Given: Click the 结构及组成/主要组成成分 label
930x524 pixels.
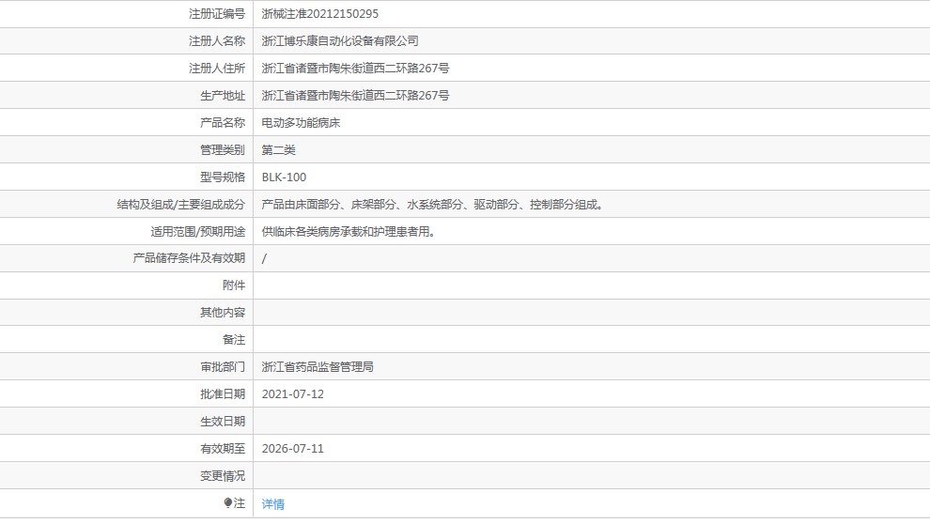Looking at the screenshot, I should (181, 205).
